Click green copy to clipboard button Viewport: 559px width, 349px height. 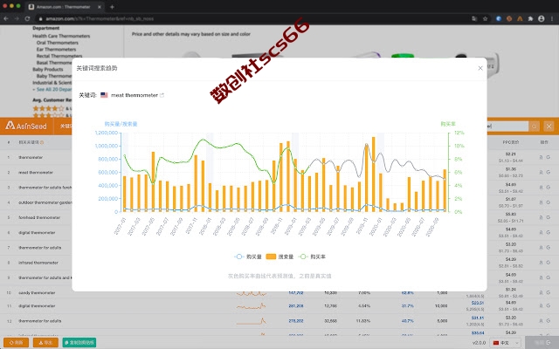[x=79, y=343]
